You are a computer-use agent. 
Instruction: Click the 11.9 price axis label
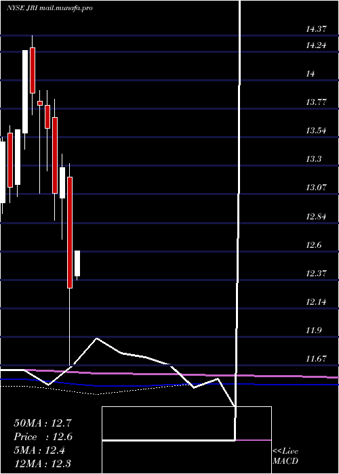point(313,330)
